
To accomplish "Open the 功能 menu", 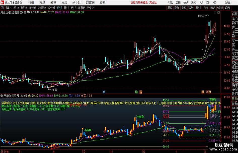I will (x=170, y=3).
